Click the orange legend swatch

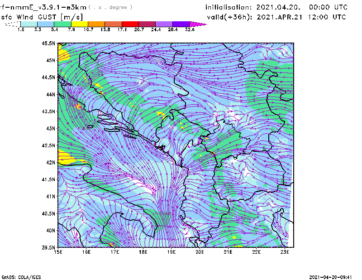(x=96, y=24)
